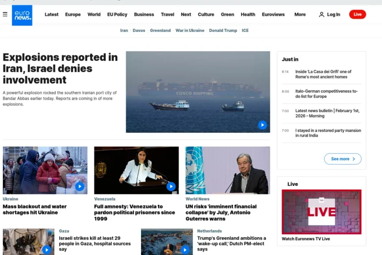Open the Donald Trump topic tag
The image size is (382, 255).
tap(223, 30)
